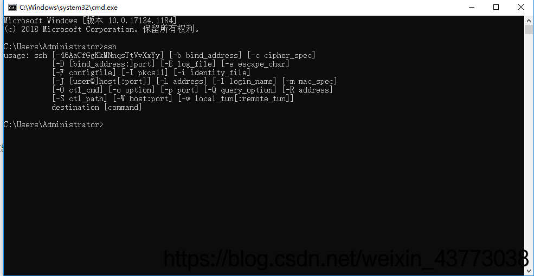Click the [-p port] option text
Image resolution: width=534 pixels, height=276 pixels.
(x=179, y=90)
